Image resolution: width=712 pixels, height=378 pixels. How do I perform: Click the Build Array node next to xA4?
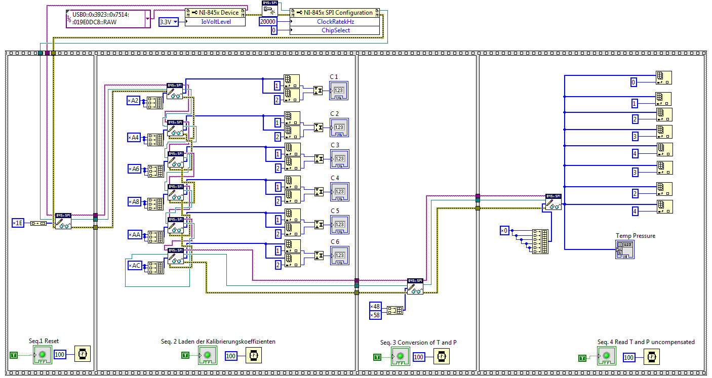point(155,140)
